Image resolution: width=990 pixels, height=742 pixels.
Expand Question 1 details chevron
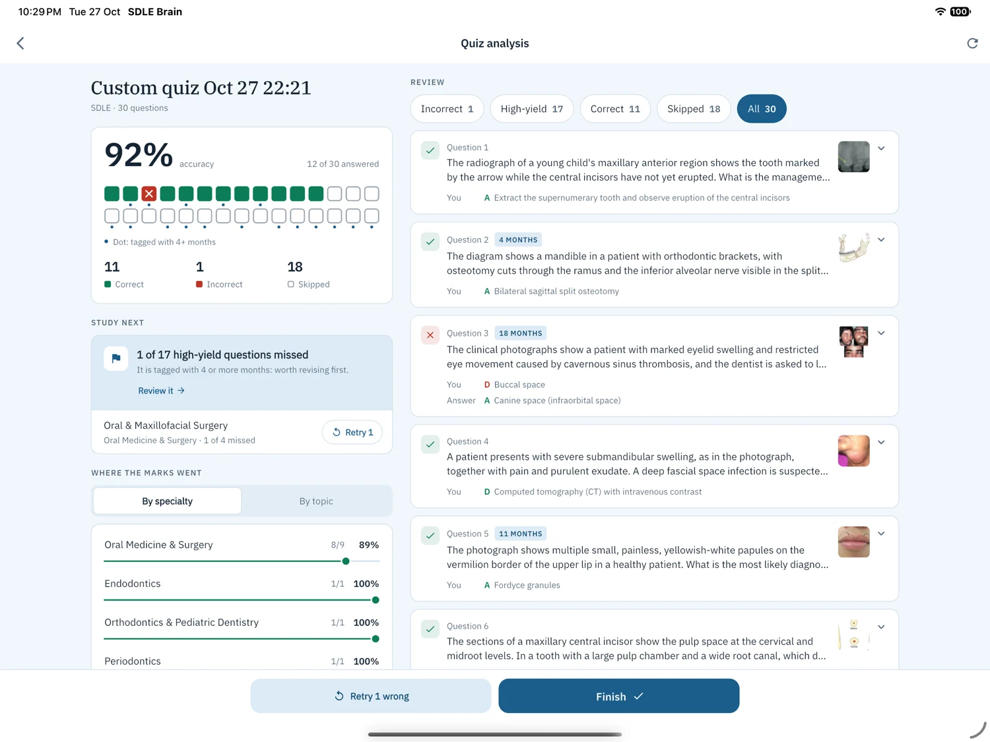(881, 148)
